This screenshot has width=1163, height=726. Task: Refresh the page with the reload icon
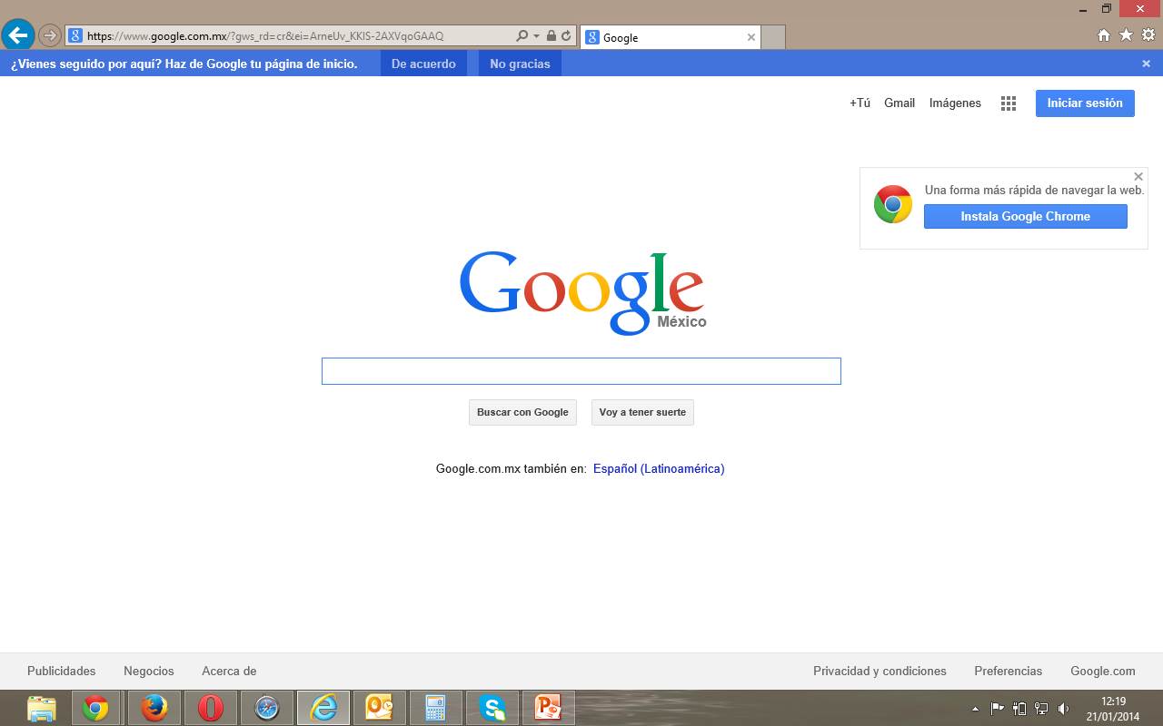tap(566, 36)
